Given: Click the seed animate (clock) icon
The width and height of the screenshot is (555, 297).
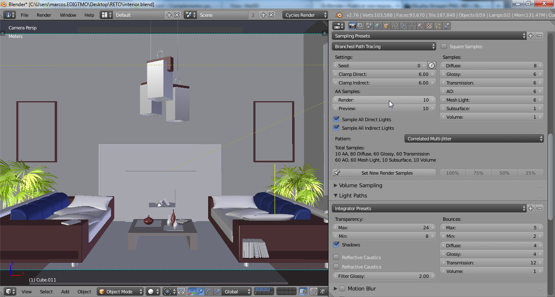Looking at the screenshot, I should point(432,66).
